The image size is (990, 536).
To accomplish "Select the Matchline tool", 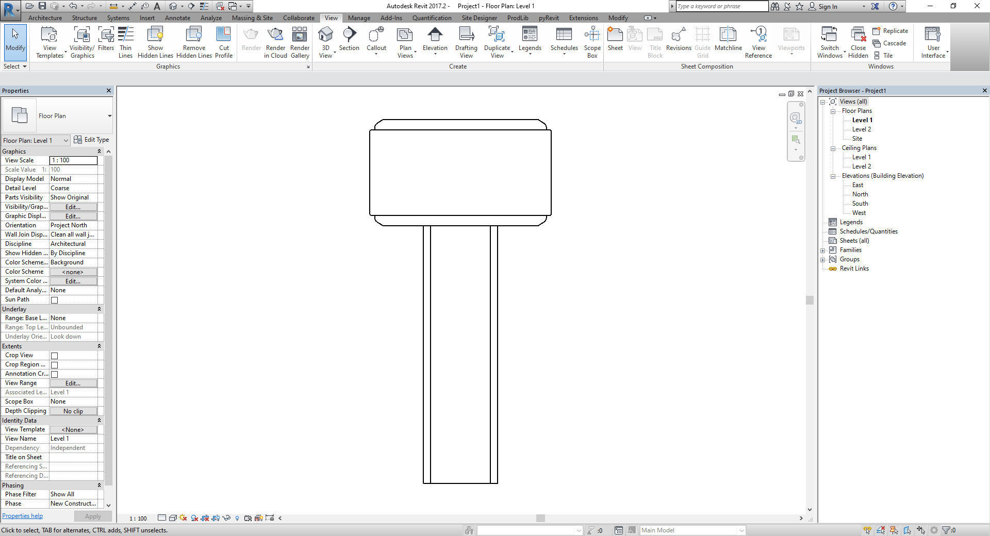I will [728, 39].
